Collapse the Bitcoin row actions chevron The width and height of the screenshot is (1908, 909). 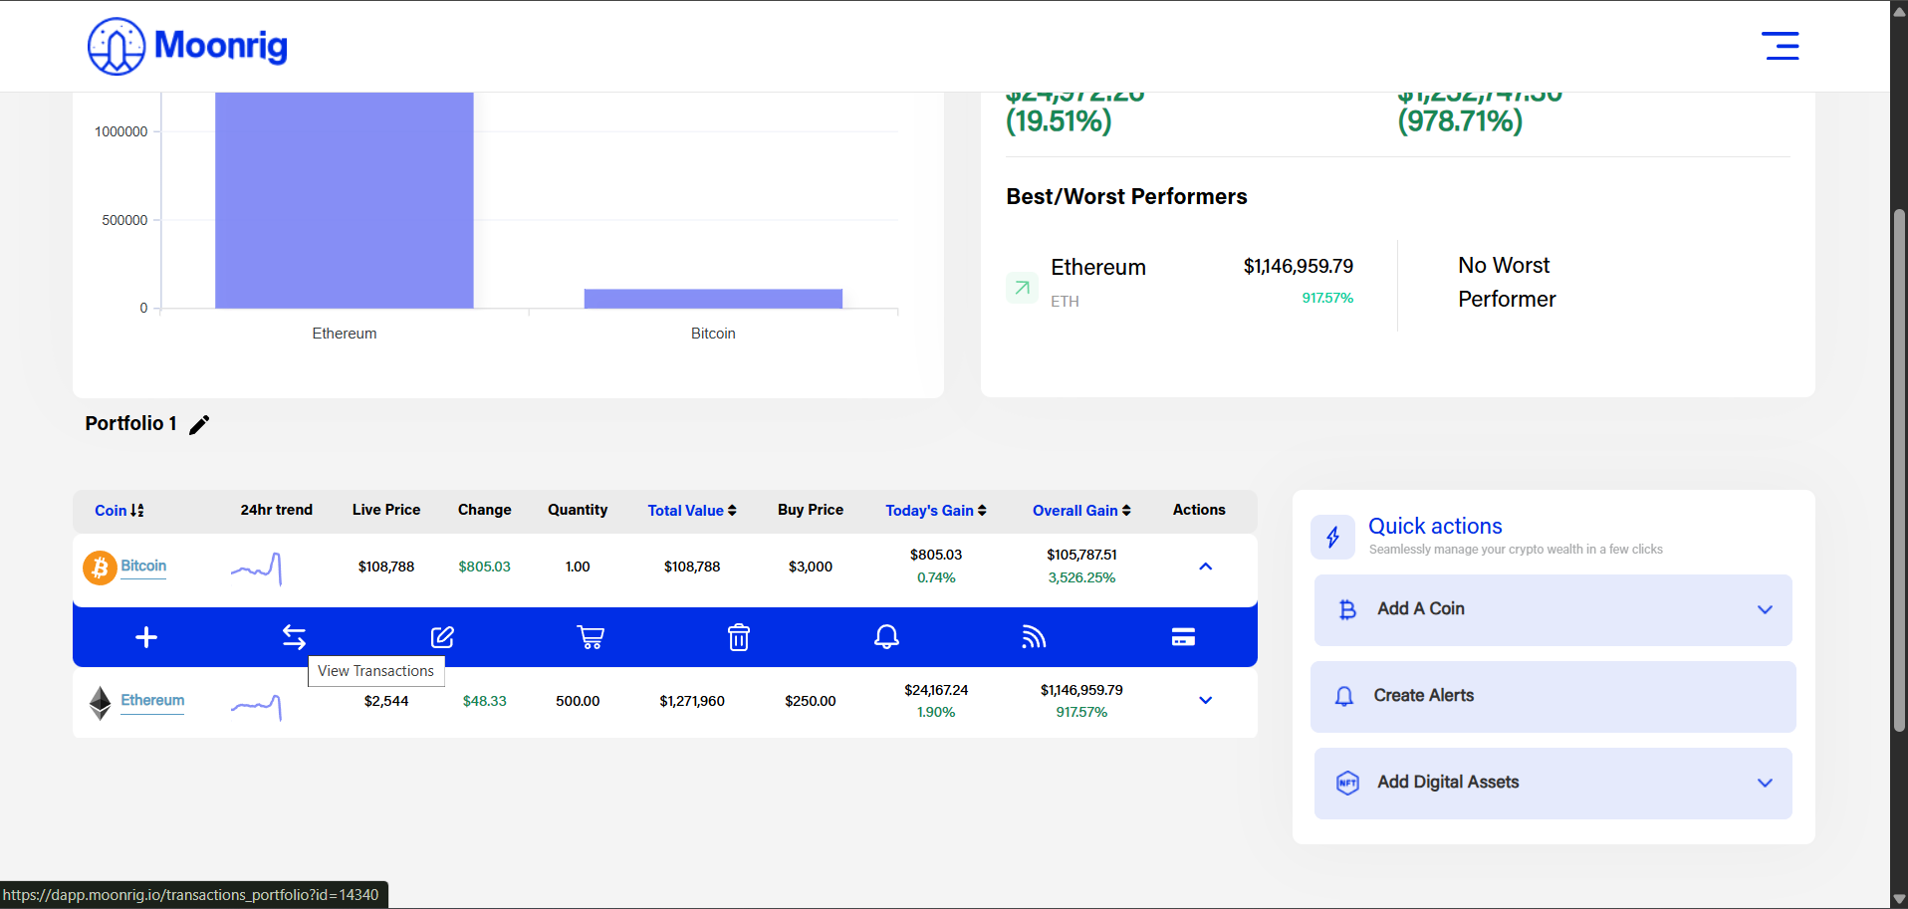[x=1205, y=567]
